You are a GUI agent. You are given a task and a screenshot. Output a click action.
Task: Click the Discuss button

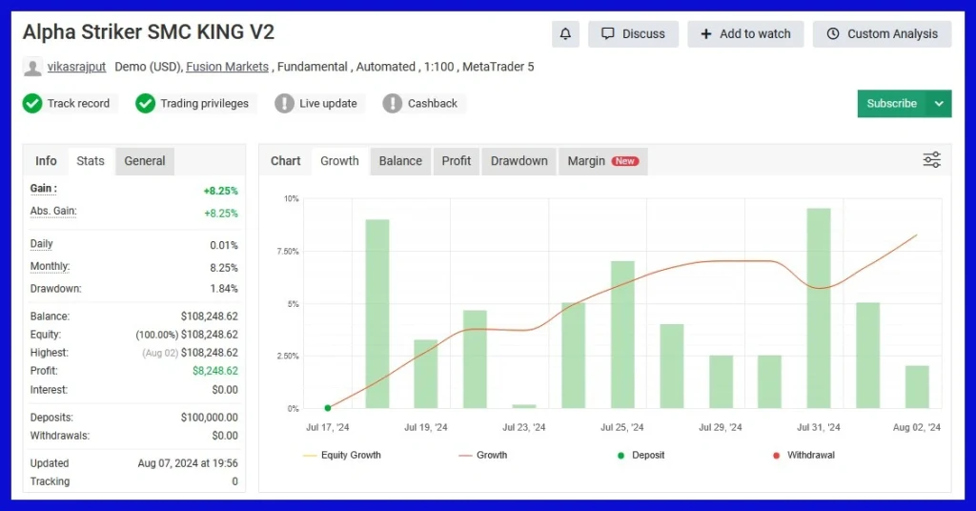(x=633, y=34)
